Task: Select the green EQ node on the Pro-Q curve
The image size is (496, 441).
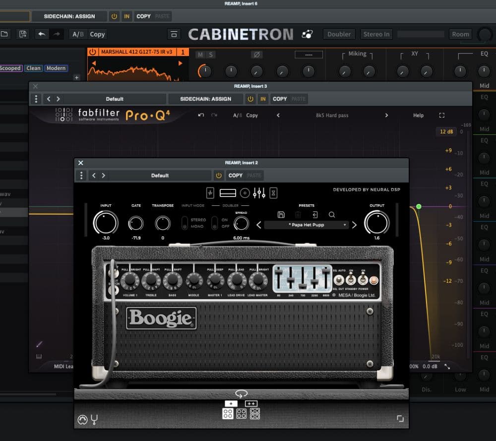Action: click(x=419, y=206)
